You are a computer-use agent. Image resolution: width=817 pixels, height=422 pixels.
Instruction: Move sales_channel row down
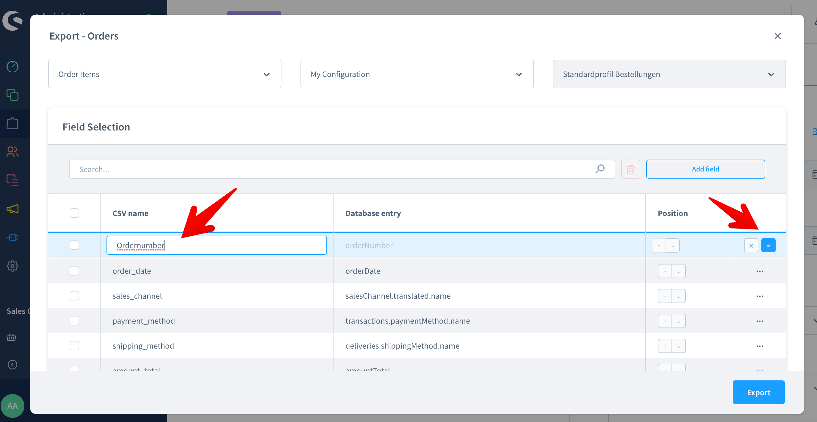click(679, 296)
